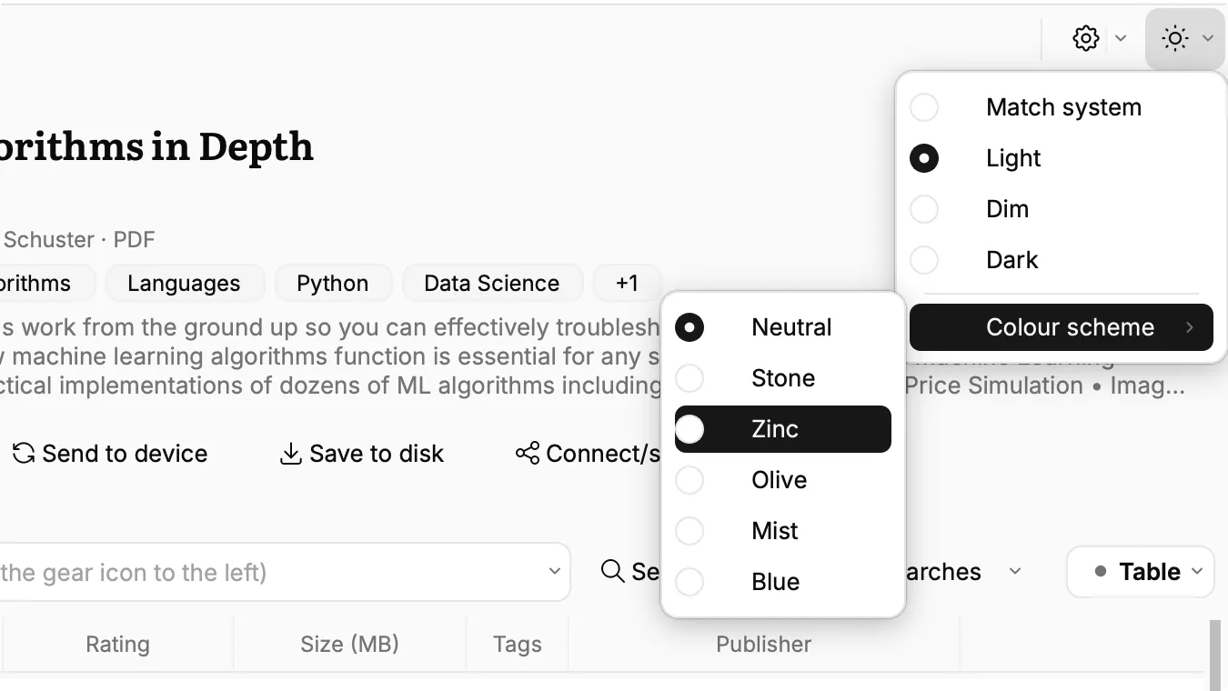
Task: Click the settings gear icon
Action: [1086, 38]
